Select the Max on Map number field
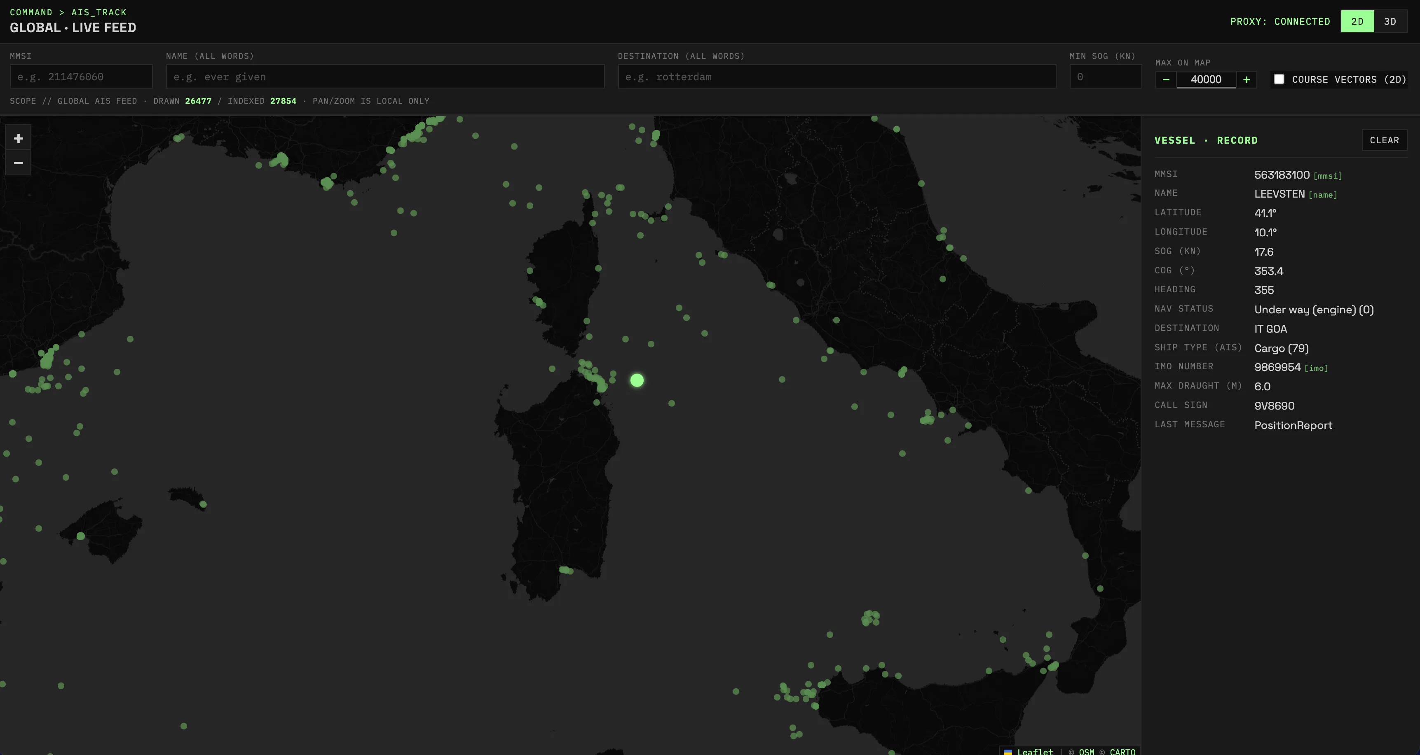 click(x=1206, y=79)
